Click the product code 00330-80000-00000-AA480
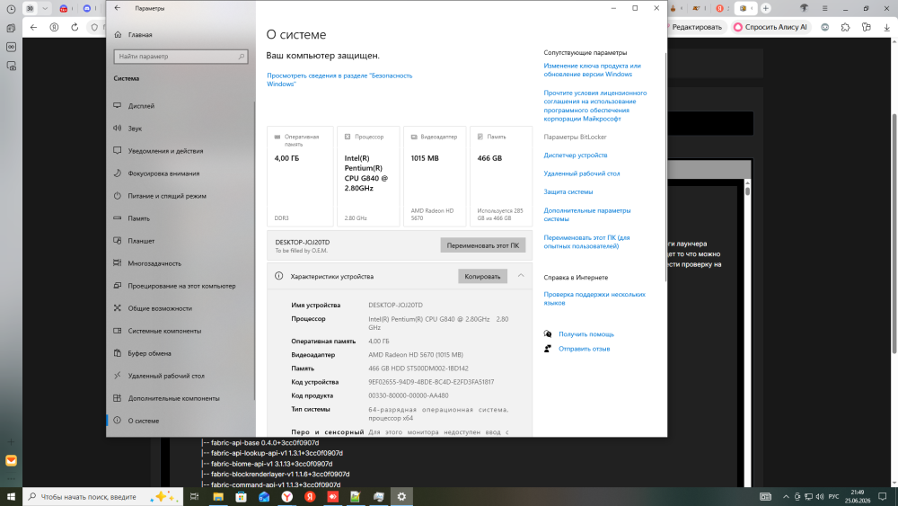Screen dimensions: 898x506 tap(409, 395)
